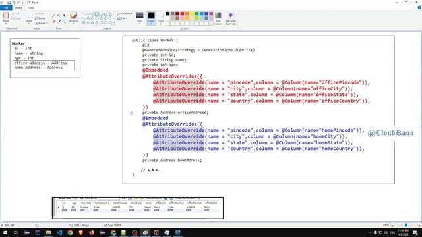This screenshot has width=422, height=237.
Task: Click the Cut button
Action: [16, 13]
